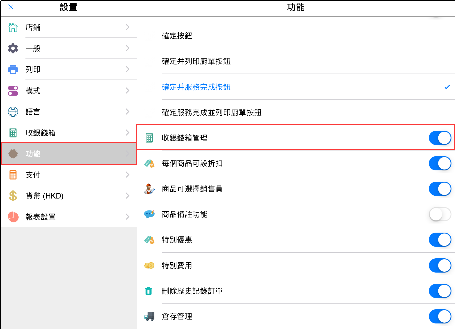Click the 語言 globe icon

13,112
